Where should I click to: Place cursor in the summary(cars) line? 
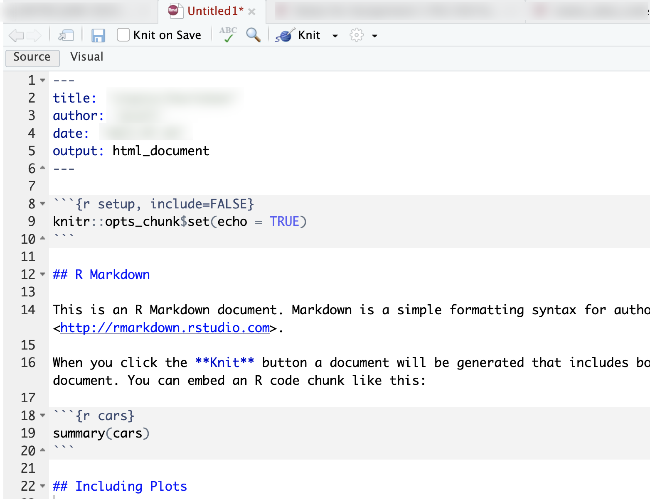tap(101, 433)
